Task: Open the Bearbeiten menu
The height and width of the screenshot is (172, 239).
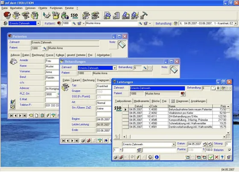Action: (16, 8)
